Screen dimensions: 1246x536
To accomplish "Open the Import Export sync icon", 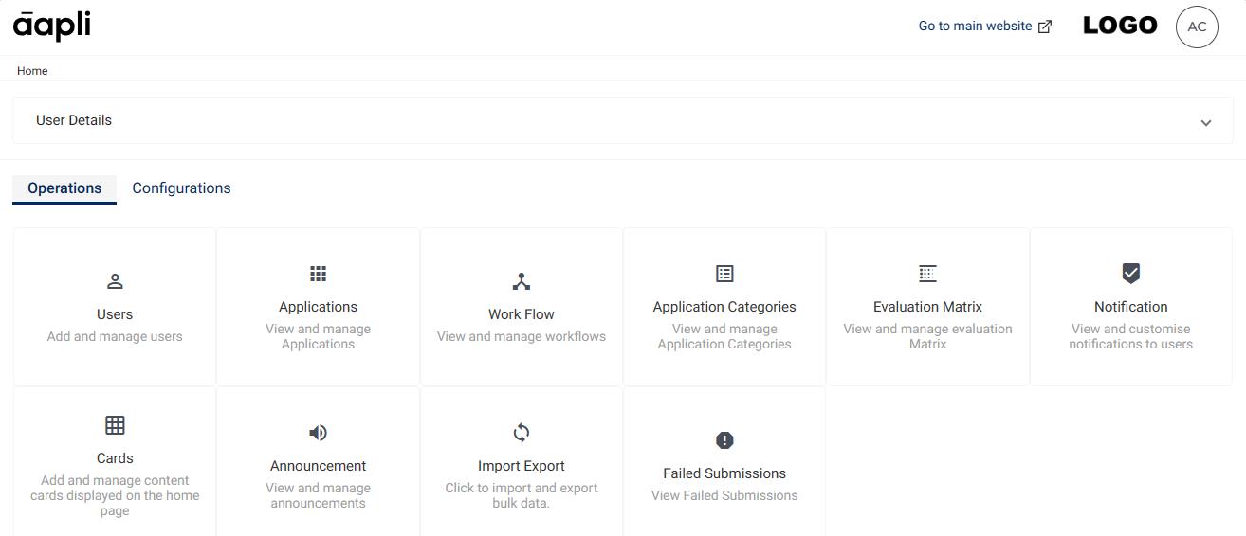I will point(522,433).
